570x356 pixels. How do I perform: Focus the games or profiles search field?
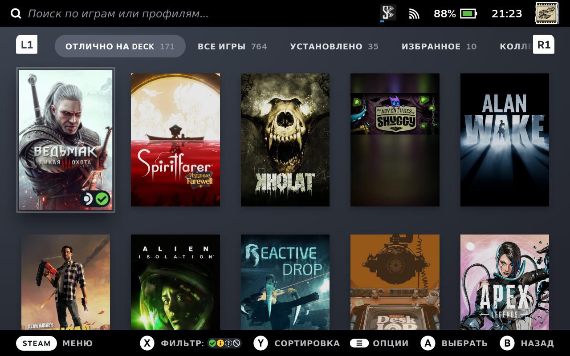(x=118, y=14)
